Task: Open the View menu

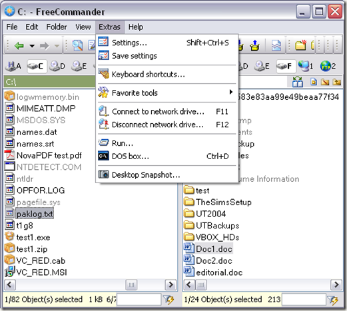Action: (x=83, y=27)
